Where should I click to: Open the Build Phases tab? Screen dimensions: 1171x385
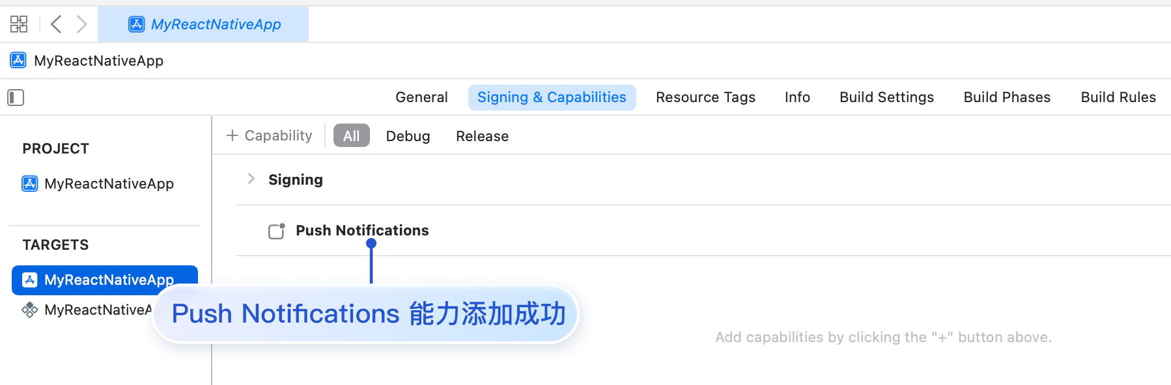1007,97
